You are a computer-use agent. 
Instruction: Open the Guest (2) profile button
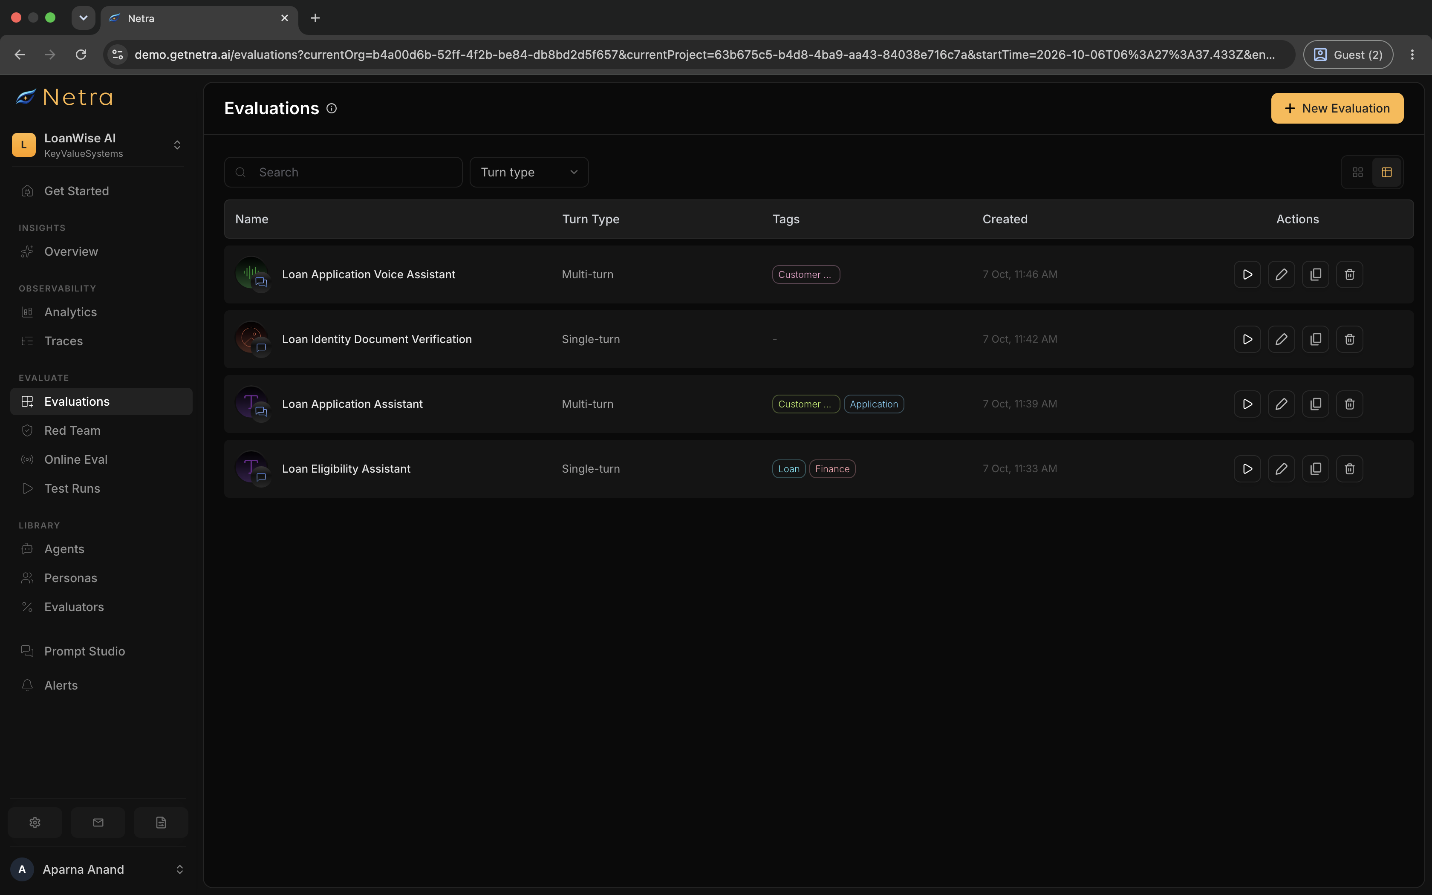(x=1348, y=55)
